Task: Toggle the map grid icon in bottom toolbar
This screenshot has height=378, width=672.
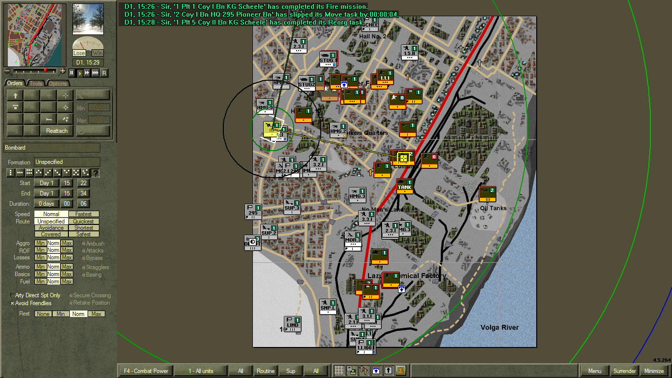Action: [339, 371]
